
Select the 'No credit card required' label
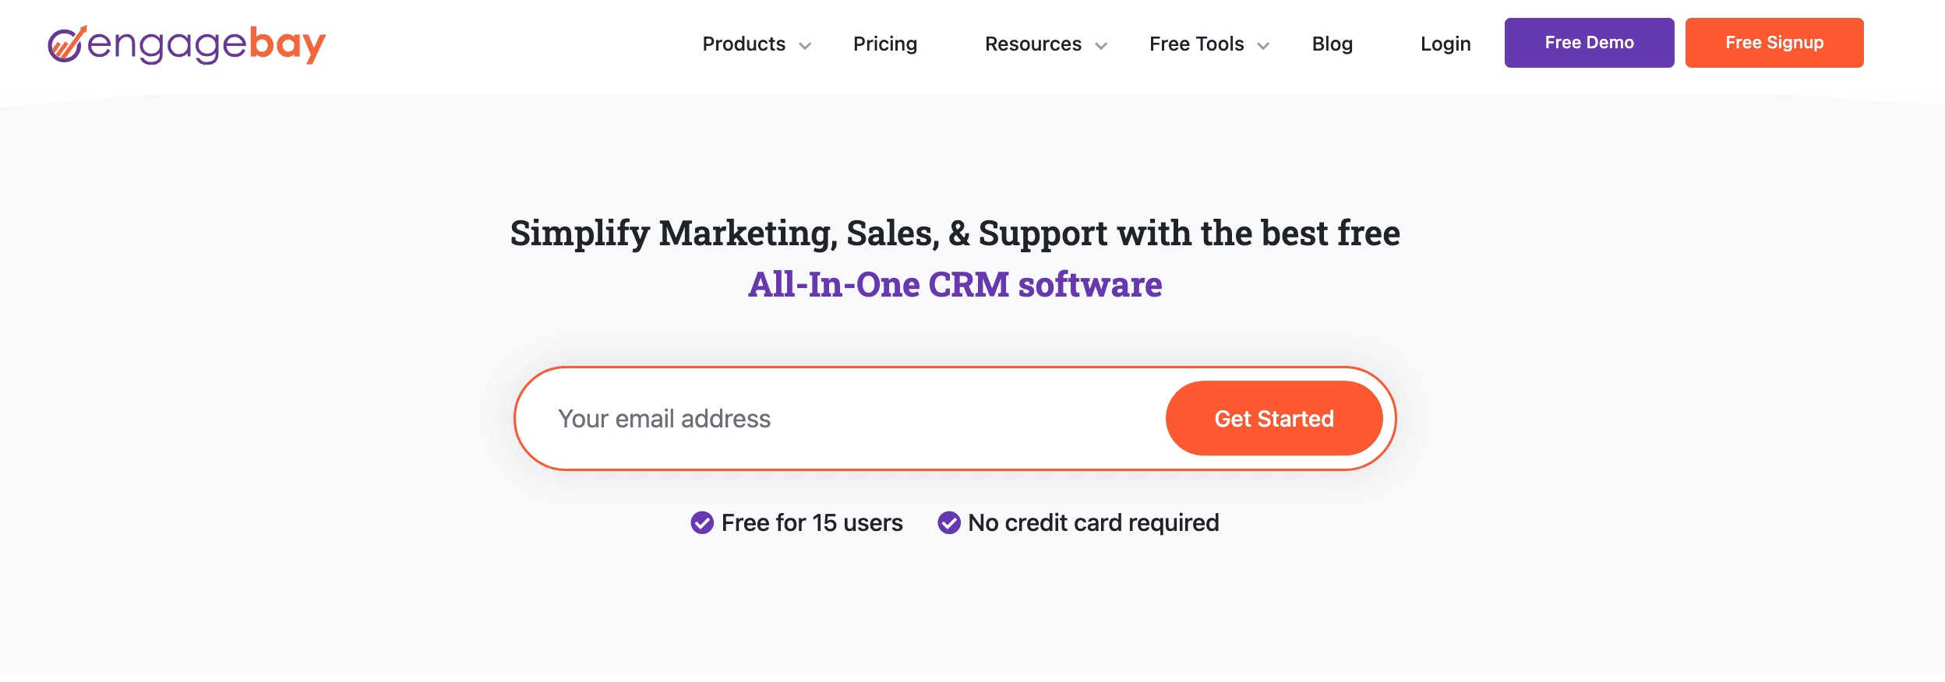click(x=1093, y=522)
